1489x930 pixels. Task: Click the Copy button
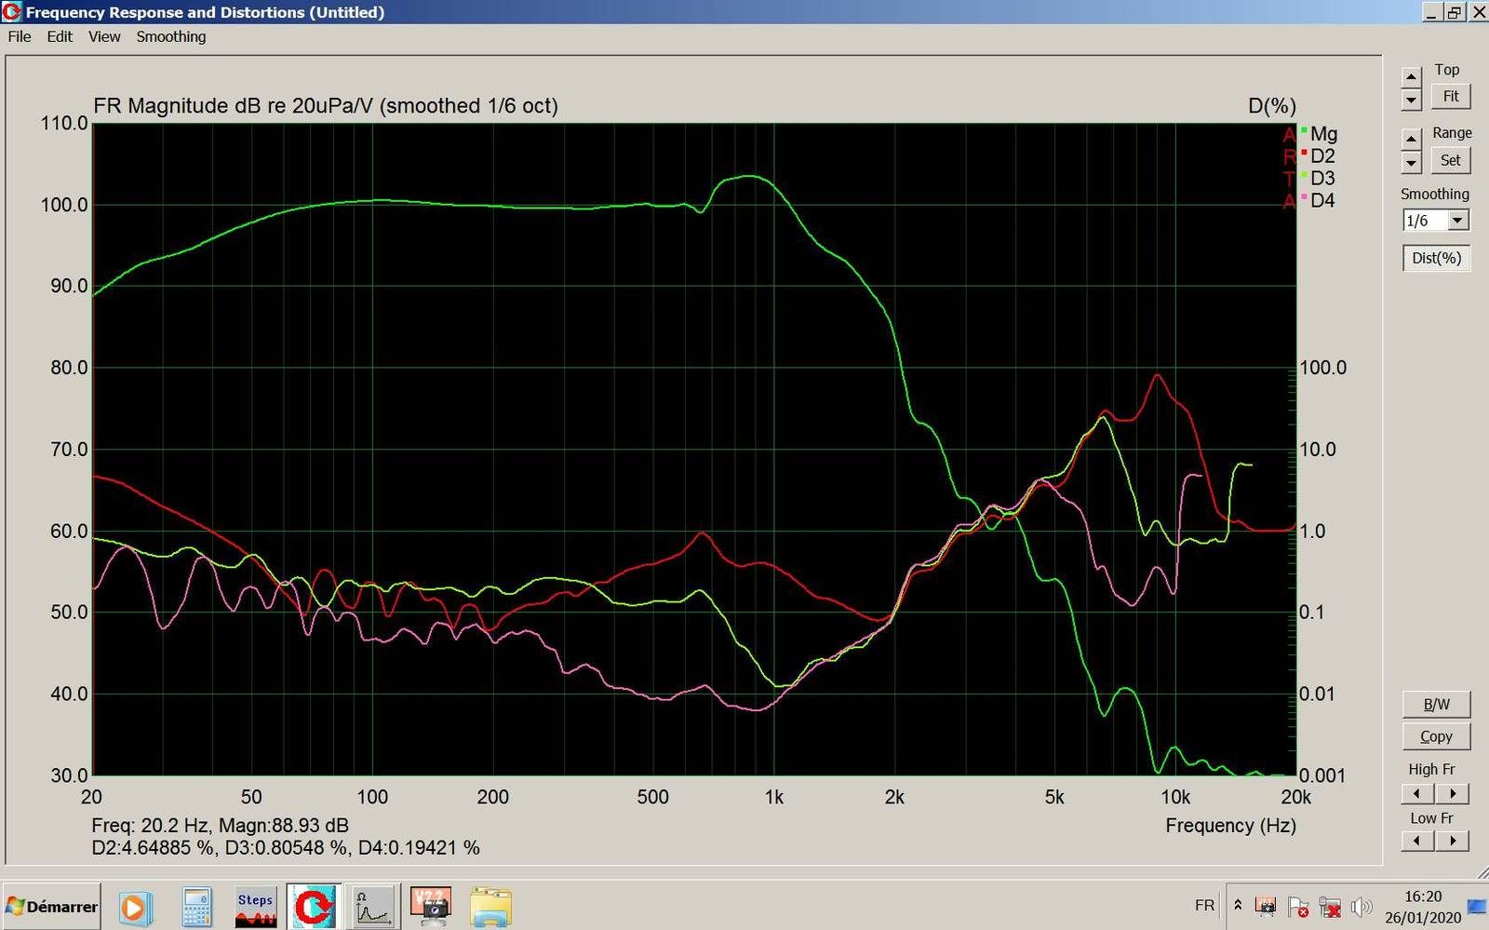click(x=1436, y=736)
